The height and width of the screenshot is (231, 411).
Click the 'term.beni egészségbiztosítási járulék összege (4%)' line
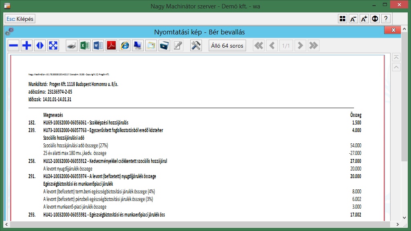tap(99, 191)
